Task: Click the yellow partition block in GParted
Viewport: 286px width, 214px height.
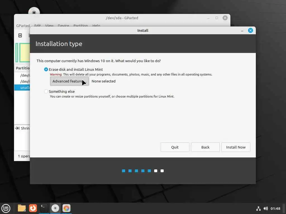Action: (x=25, y=53)
